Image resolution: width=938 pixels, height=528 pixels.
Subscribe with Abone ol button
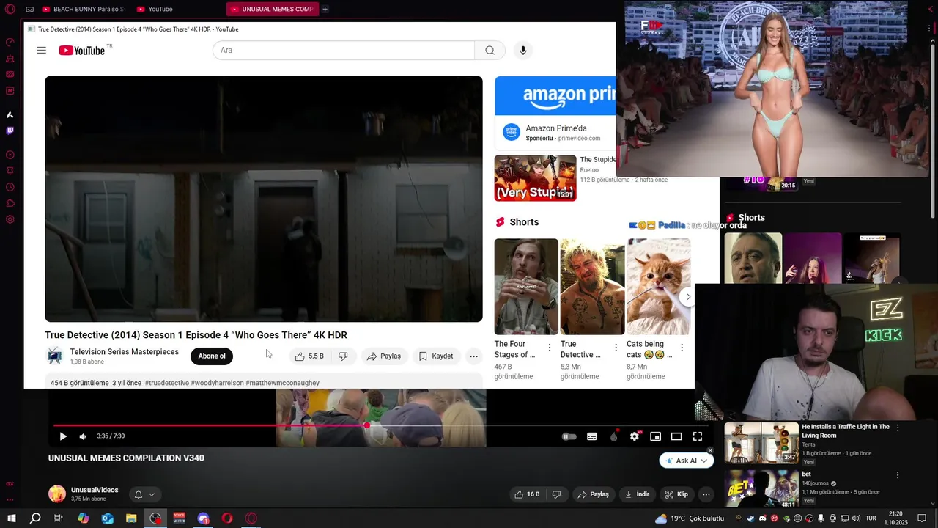(x=212, y=356)
